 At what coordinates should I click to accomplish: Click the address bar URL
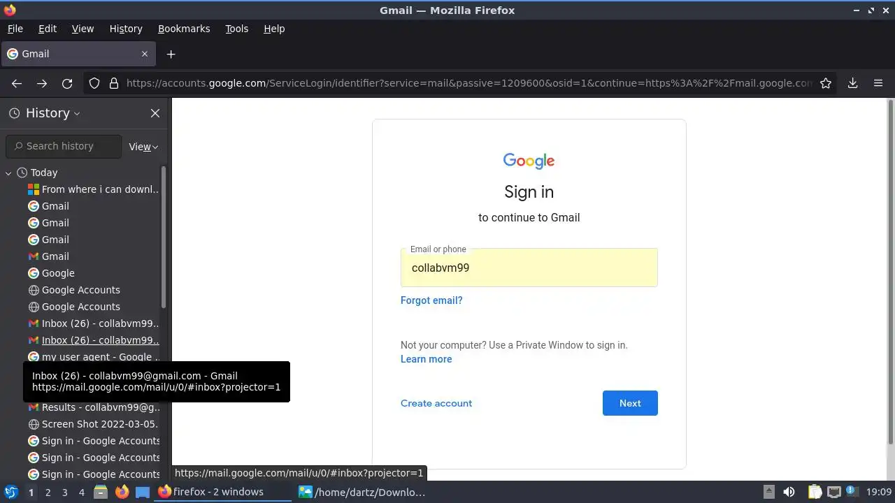[468, 83]
